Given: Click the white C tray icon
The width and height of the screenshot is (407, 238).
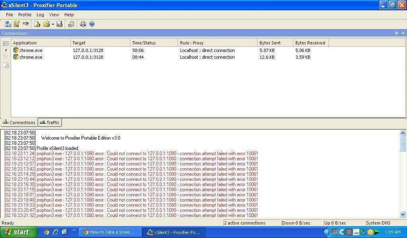Looking at the screenshot, I should coord(342,232).
